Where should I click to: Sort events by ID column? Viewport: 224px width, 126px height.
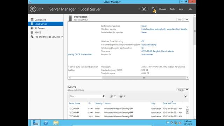coord(90,103)
